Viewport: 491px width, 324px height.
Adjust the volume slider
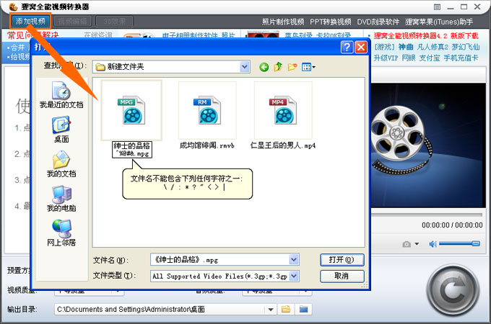[x=459, y=244]
